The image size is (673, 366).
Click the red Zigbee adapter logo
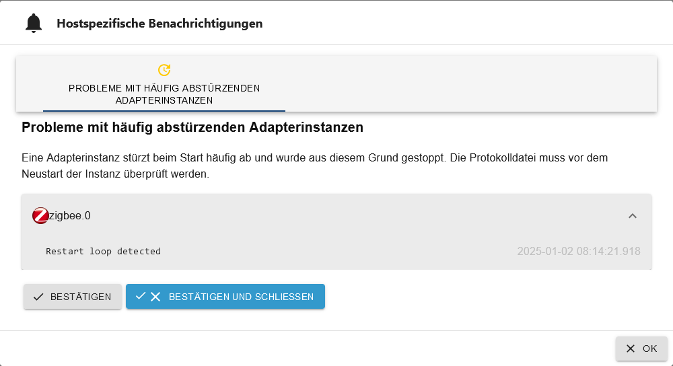point(40,216)
